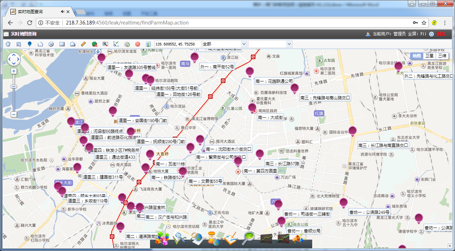Click the yellow ruler measure tool
The image size is (455, 251).
(x=83, y=44)
